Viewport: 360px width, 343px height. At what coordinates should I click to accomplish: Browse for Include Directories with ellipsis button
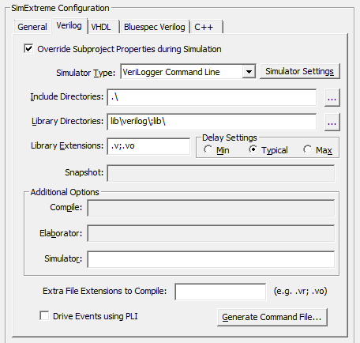(x=332, y=98)
